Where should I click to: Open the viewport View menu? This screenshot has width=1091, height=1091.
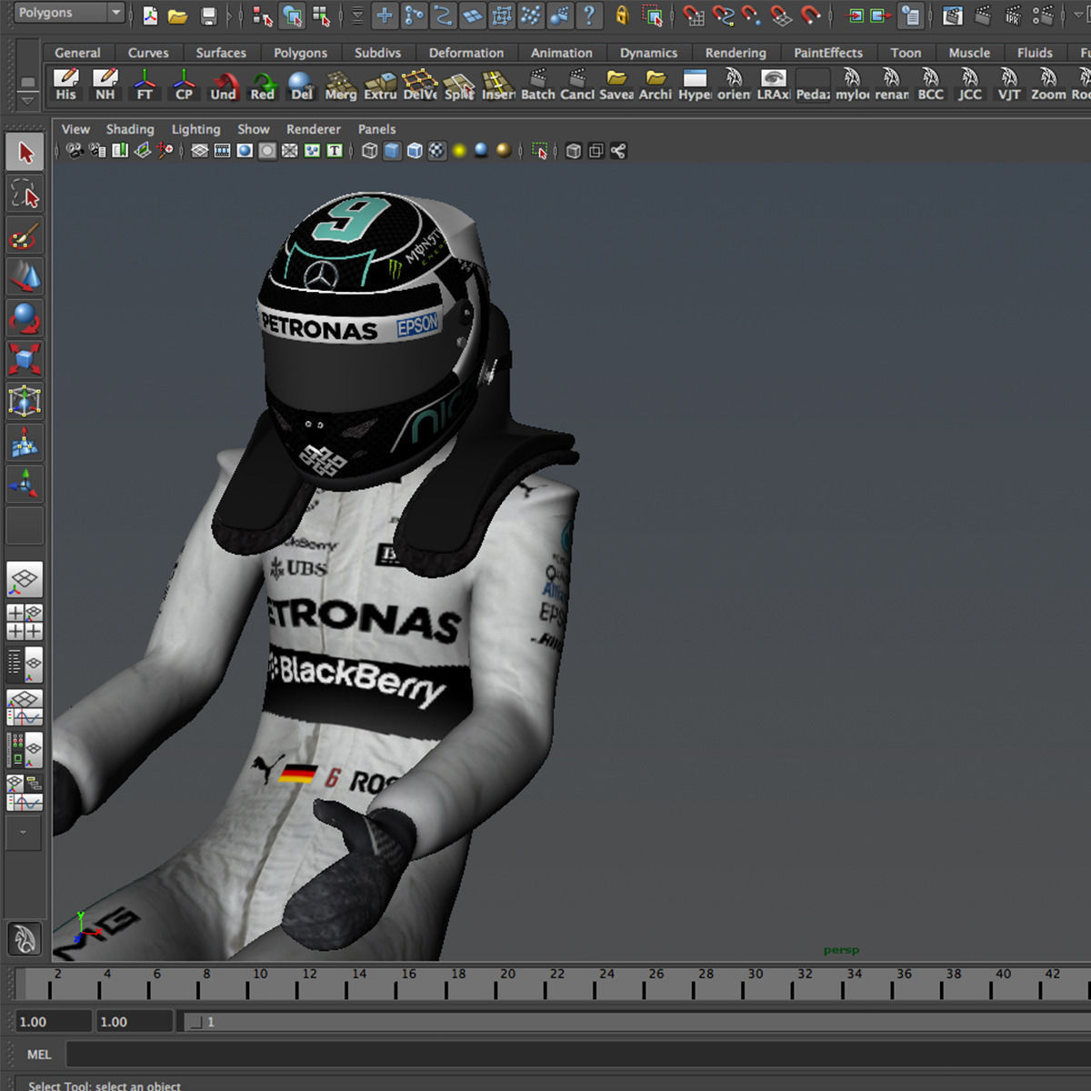(75, 129)
